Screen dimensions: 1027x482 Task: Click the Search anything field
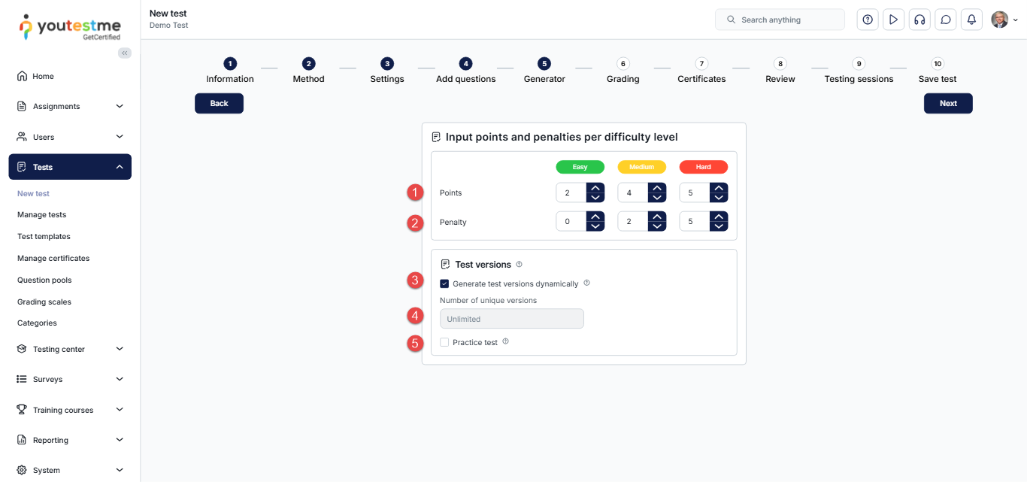(780, 20)
